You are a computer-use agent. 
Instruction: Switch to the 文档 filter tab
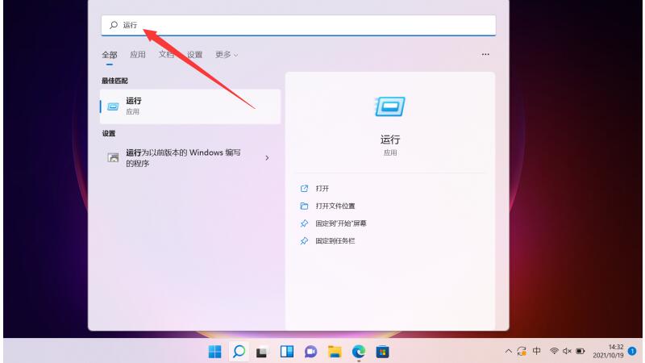click(x=166, y=55)
